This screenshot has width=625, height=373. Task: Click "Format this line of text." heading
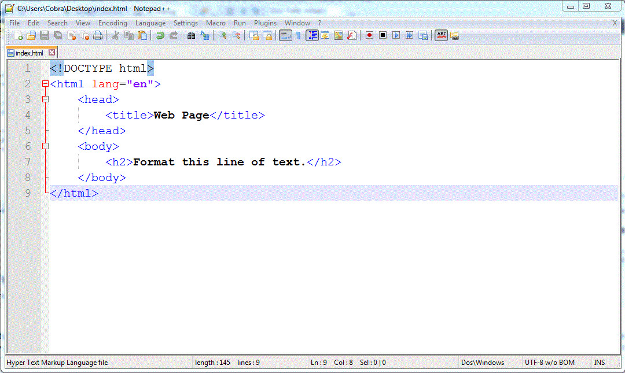tap(219, 162)
